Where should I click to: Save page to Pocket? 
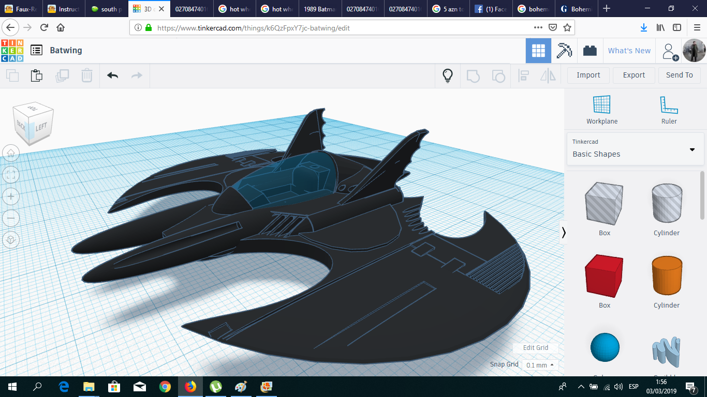pos(553,27)
